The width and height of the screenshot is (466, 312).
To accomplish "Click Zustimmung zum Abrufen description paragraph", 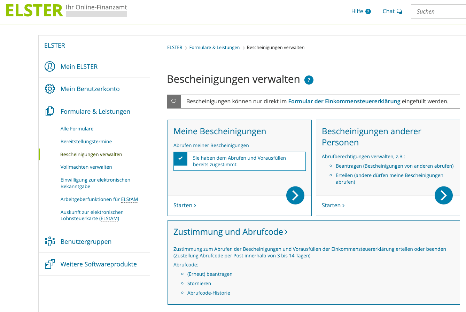I will [310, 252].
